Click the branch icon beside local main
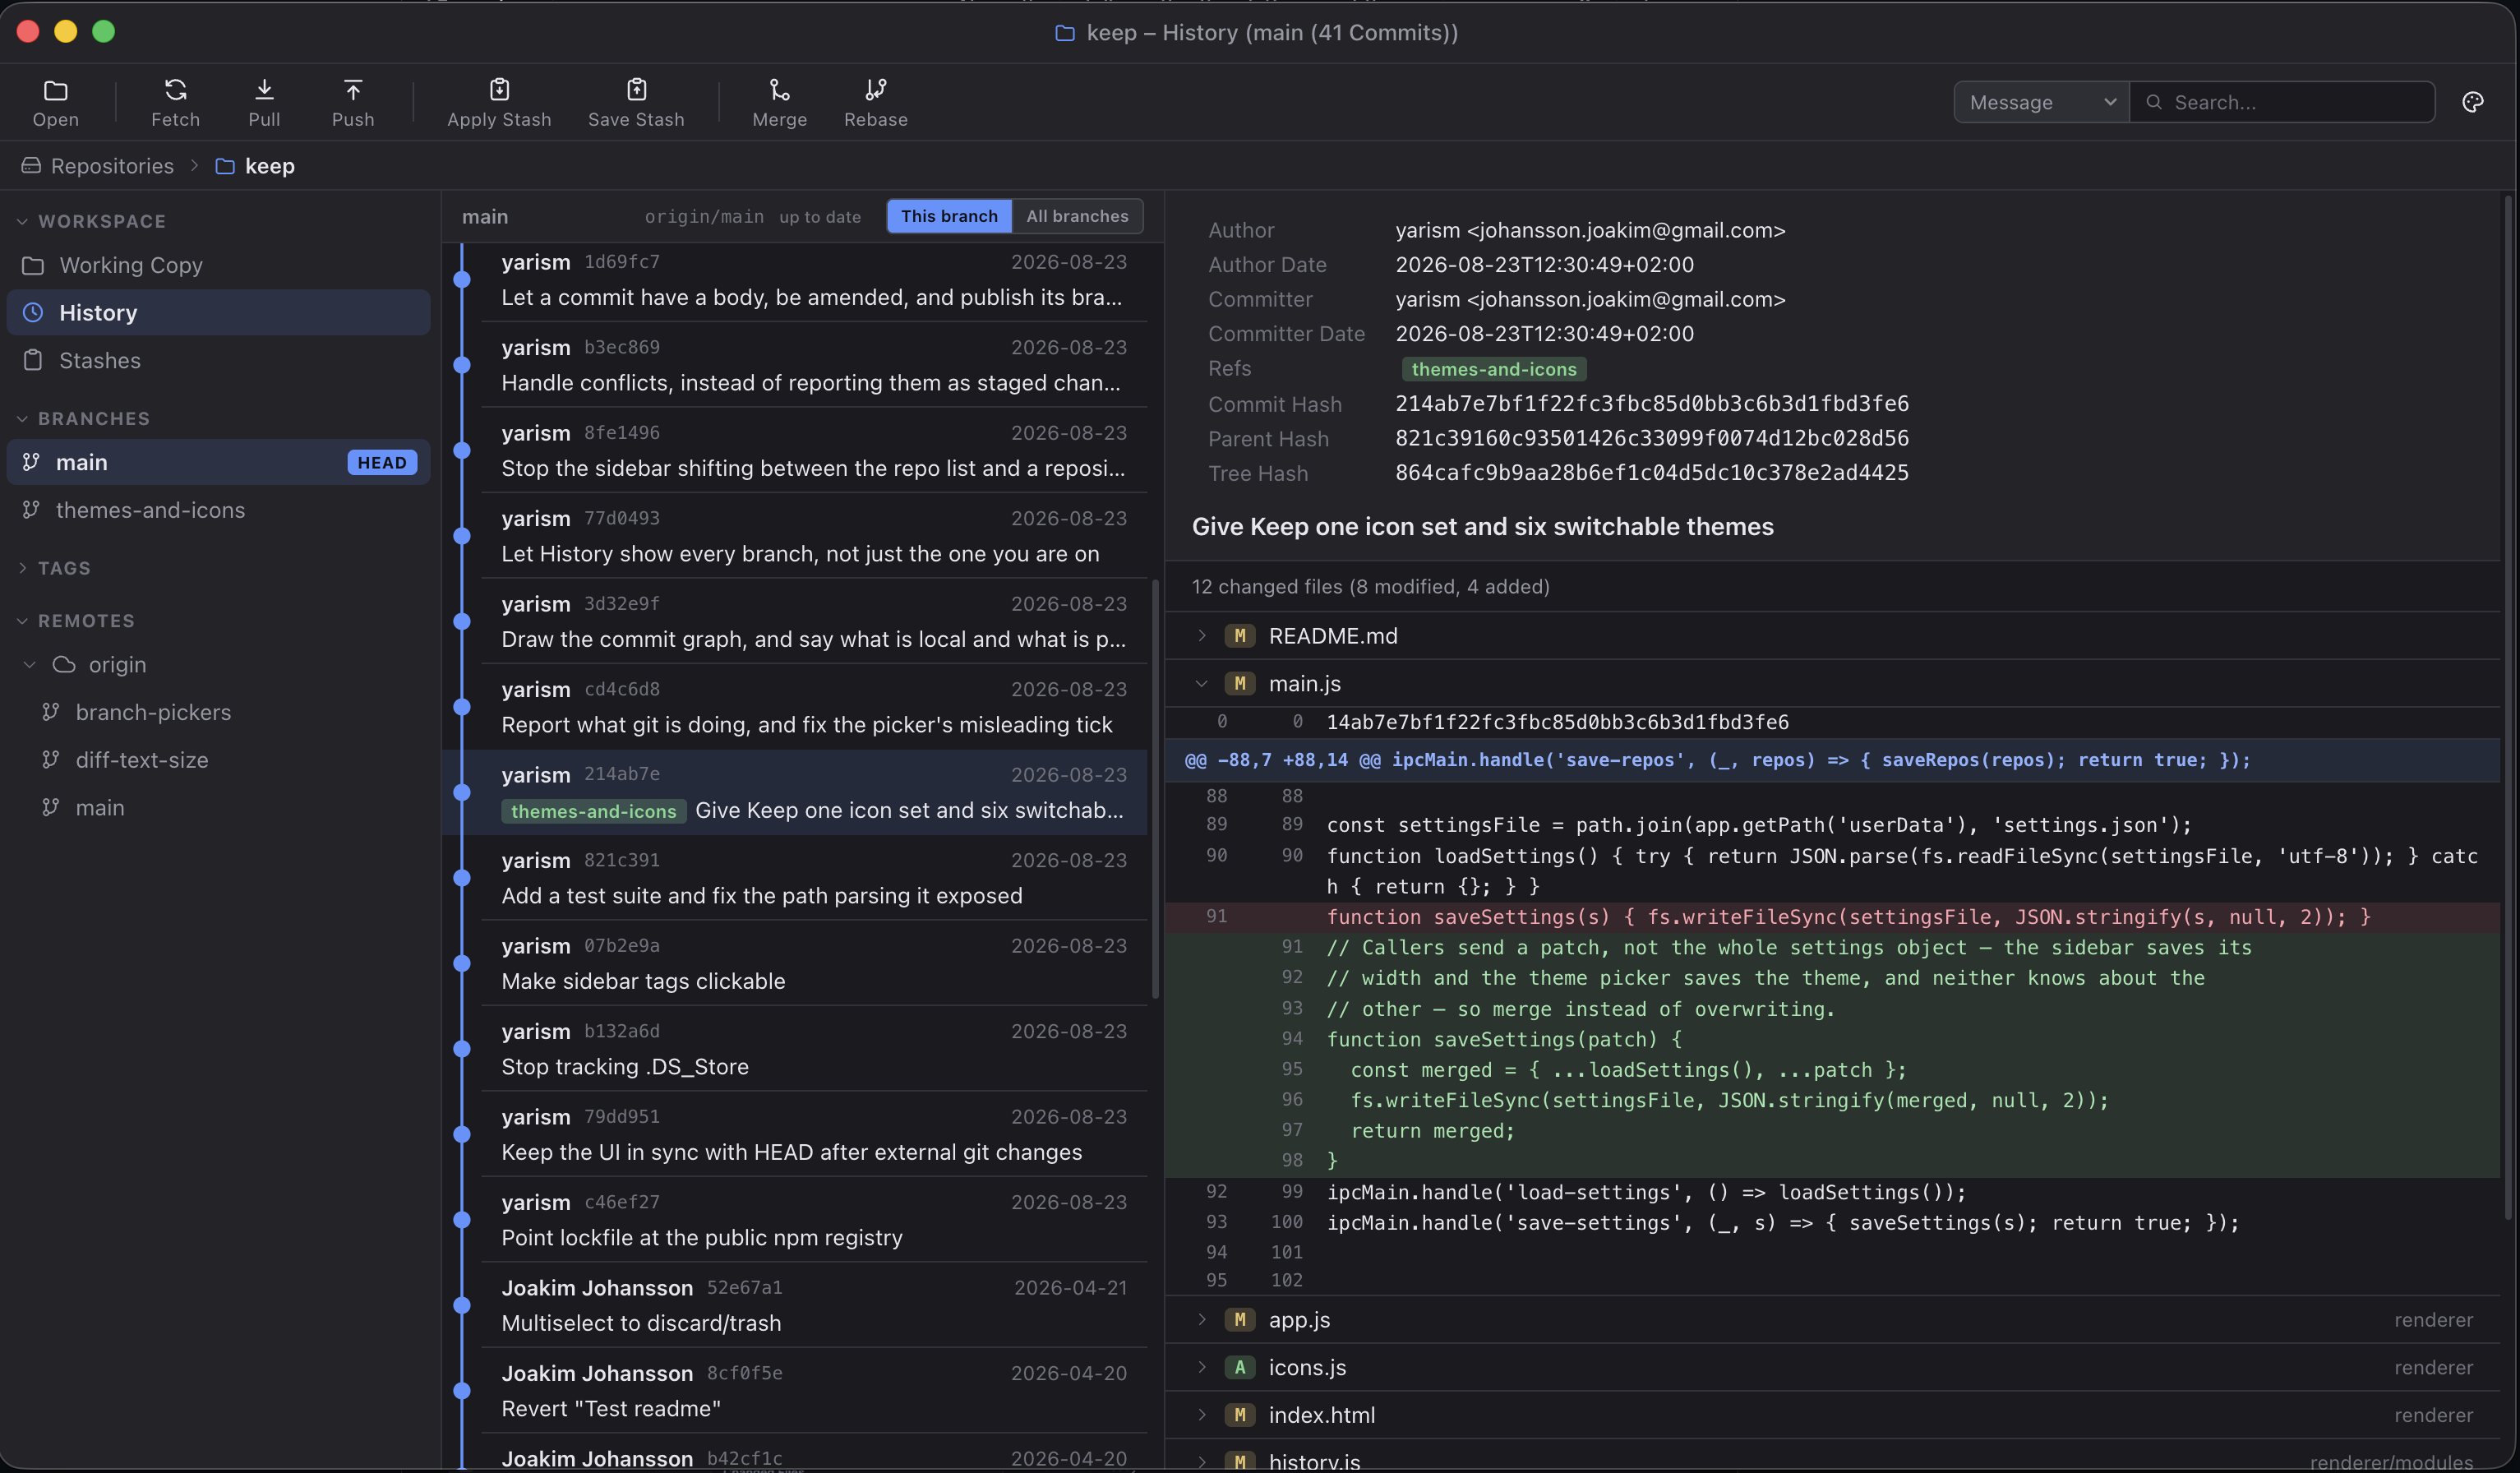Image resolution: width=2520 pixels, height=1473 pixels. [31, 461]
